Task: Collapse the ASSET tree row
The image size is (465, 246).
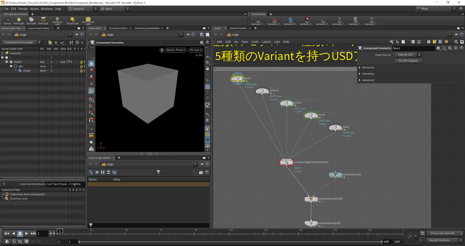Action: pos(7,62)
